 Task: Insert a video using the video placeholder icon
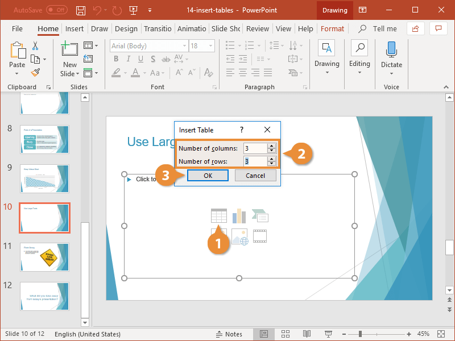tap(260, 236)
